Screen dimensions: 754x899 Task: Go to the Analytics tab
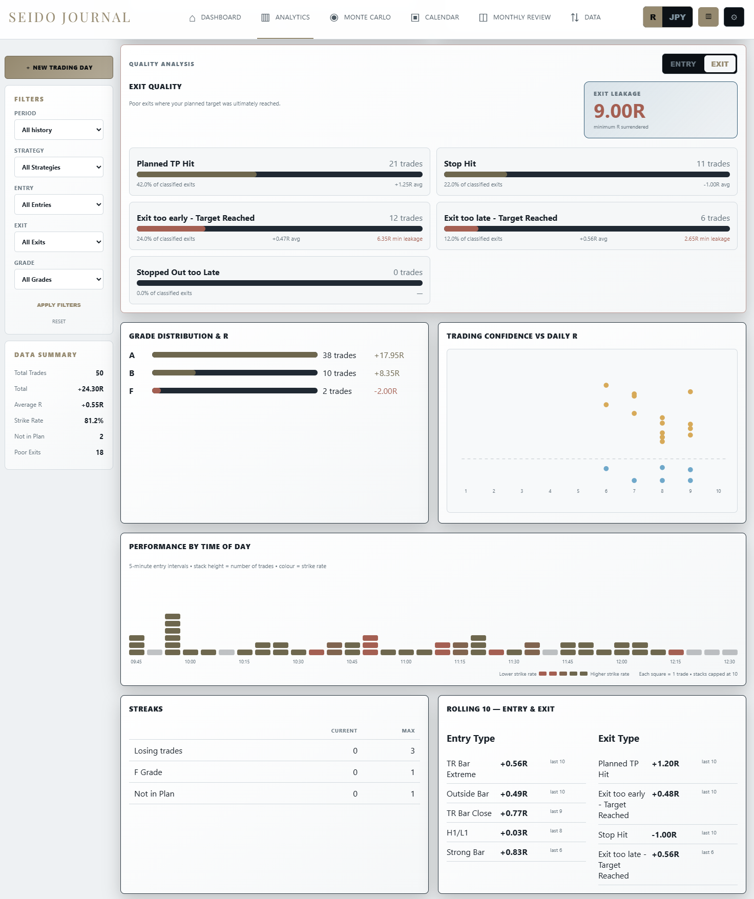pos(285,17)
